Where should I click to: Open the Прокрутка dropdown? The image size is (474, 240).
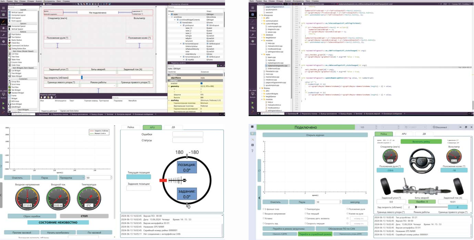pyautogui.click(x=72, y=177)
